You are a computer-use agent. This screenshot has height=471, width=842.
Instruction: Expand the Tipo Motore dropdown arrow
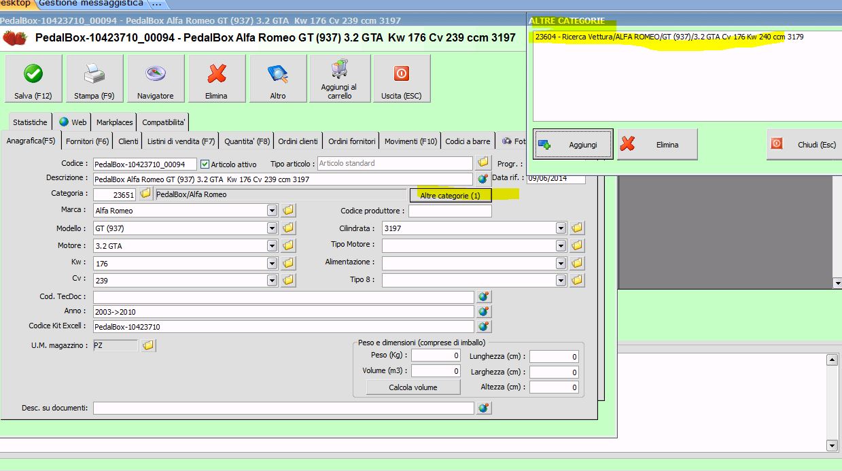pos(561,245)
